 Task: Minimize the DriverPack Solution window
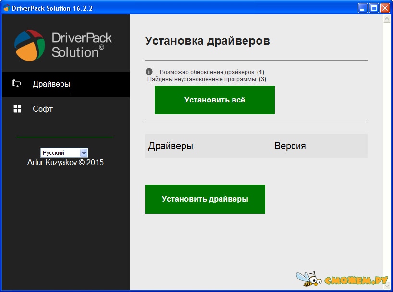(362, 8)
